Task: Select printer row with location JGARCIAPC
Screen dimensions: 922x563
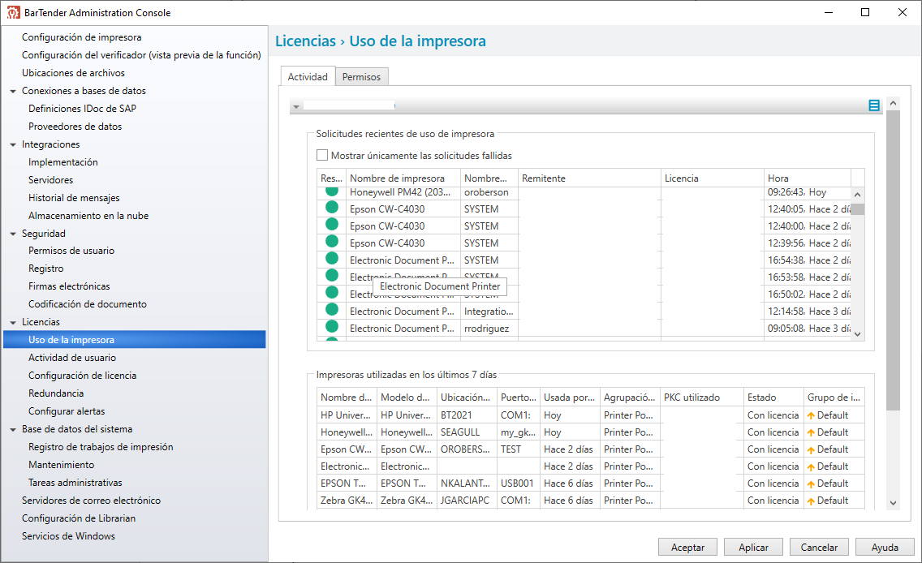Action: click(x=590, y=501)
